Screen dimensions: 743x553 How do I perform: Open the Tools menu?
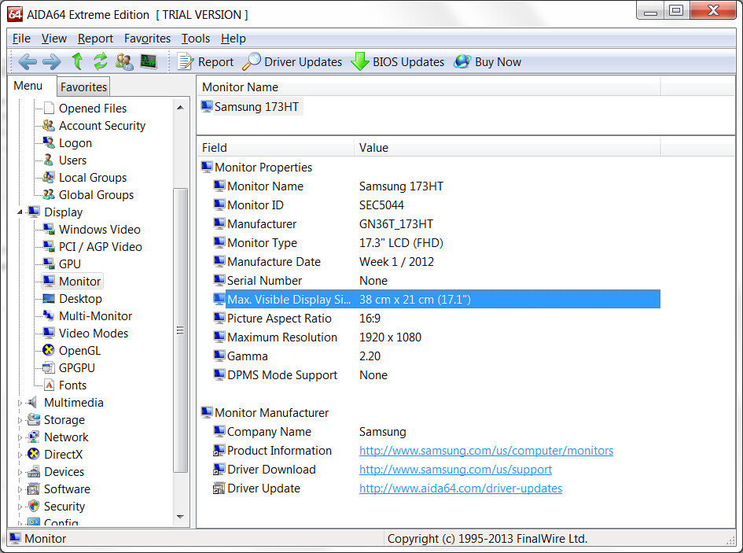pos(196,39)
